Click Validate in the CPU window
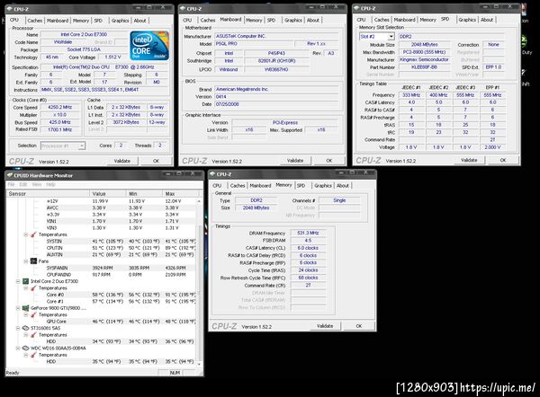Screen dimensions: 540x397 click(x=121, y=161)
